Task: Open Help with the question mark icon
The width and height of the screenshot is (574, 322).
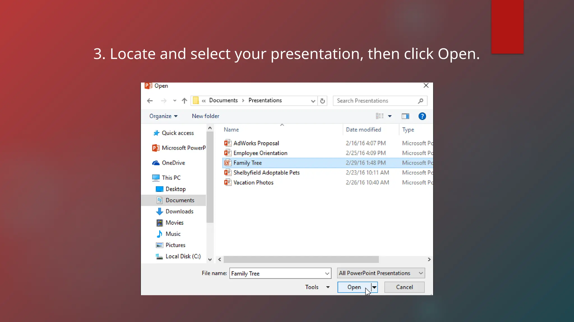Action: [422, 116]
